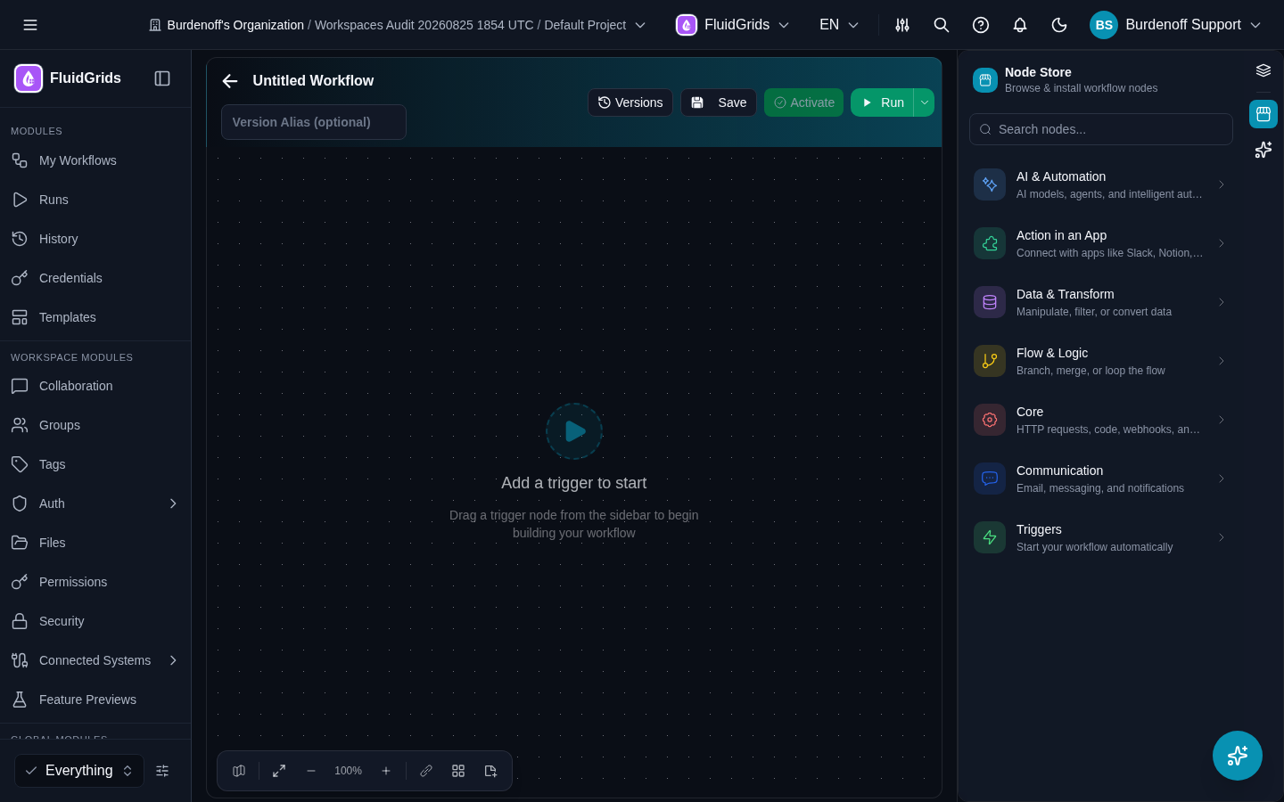
Task: Click the 100% zoom level
Action: point(349,771)
